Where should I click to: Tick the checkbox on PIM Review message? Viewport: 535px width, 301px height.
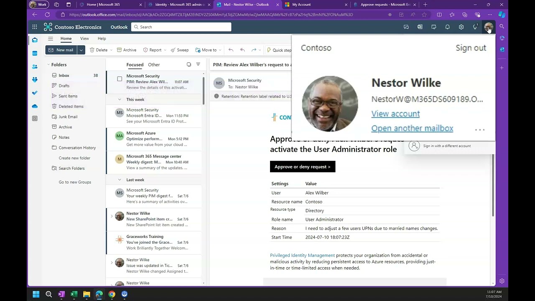click(x=120, y=79)
